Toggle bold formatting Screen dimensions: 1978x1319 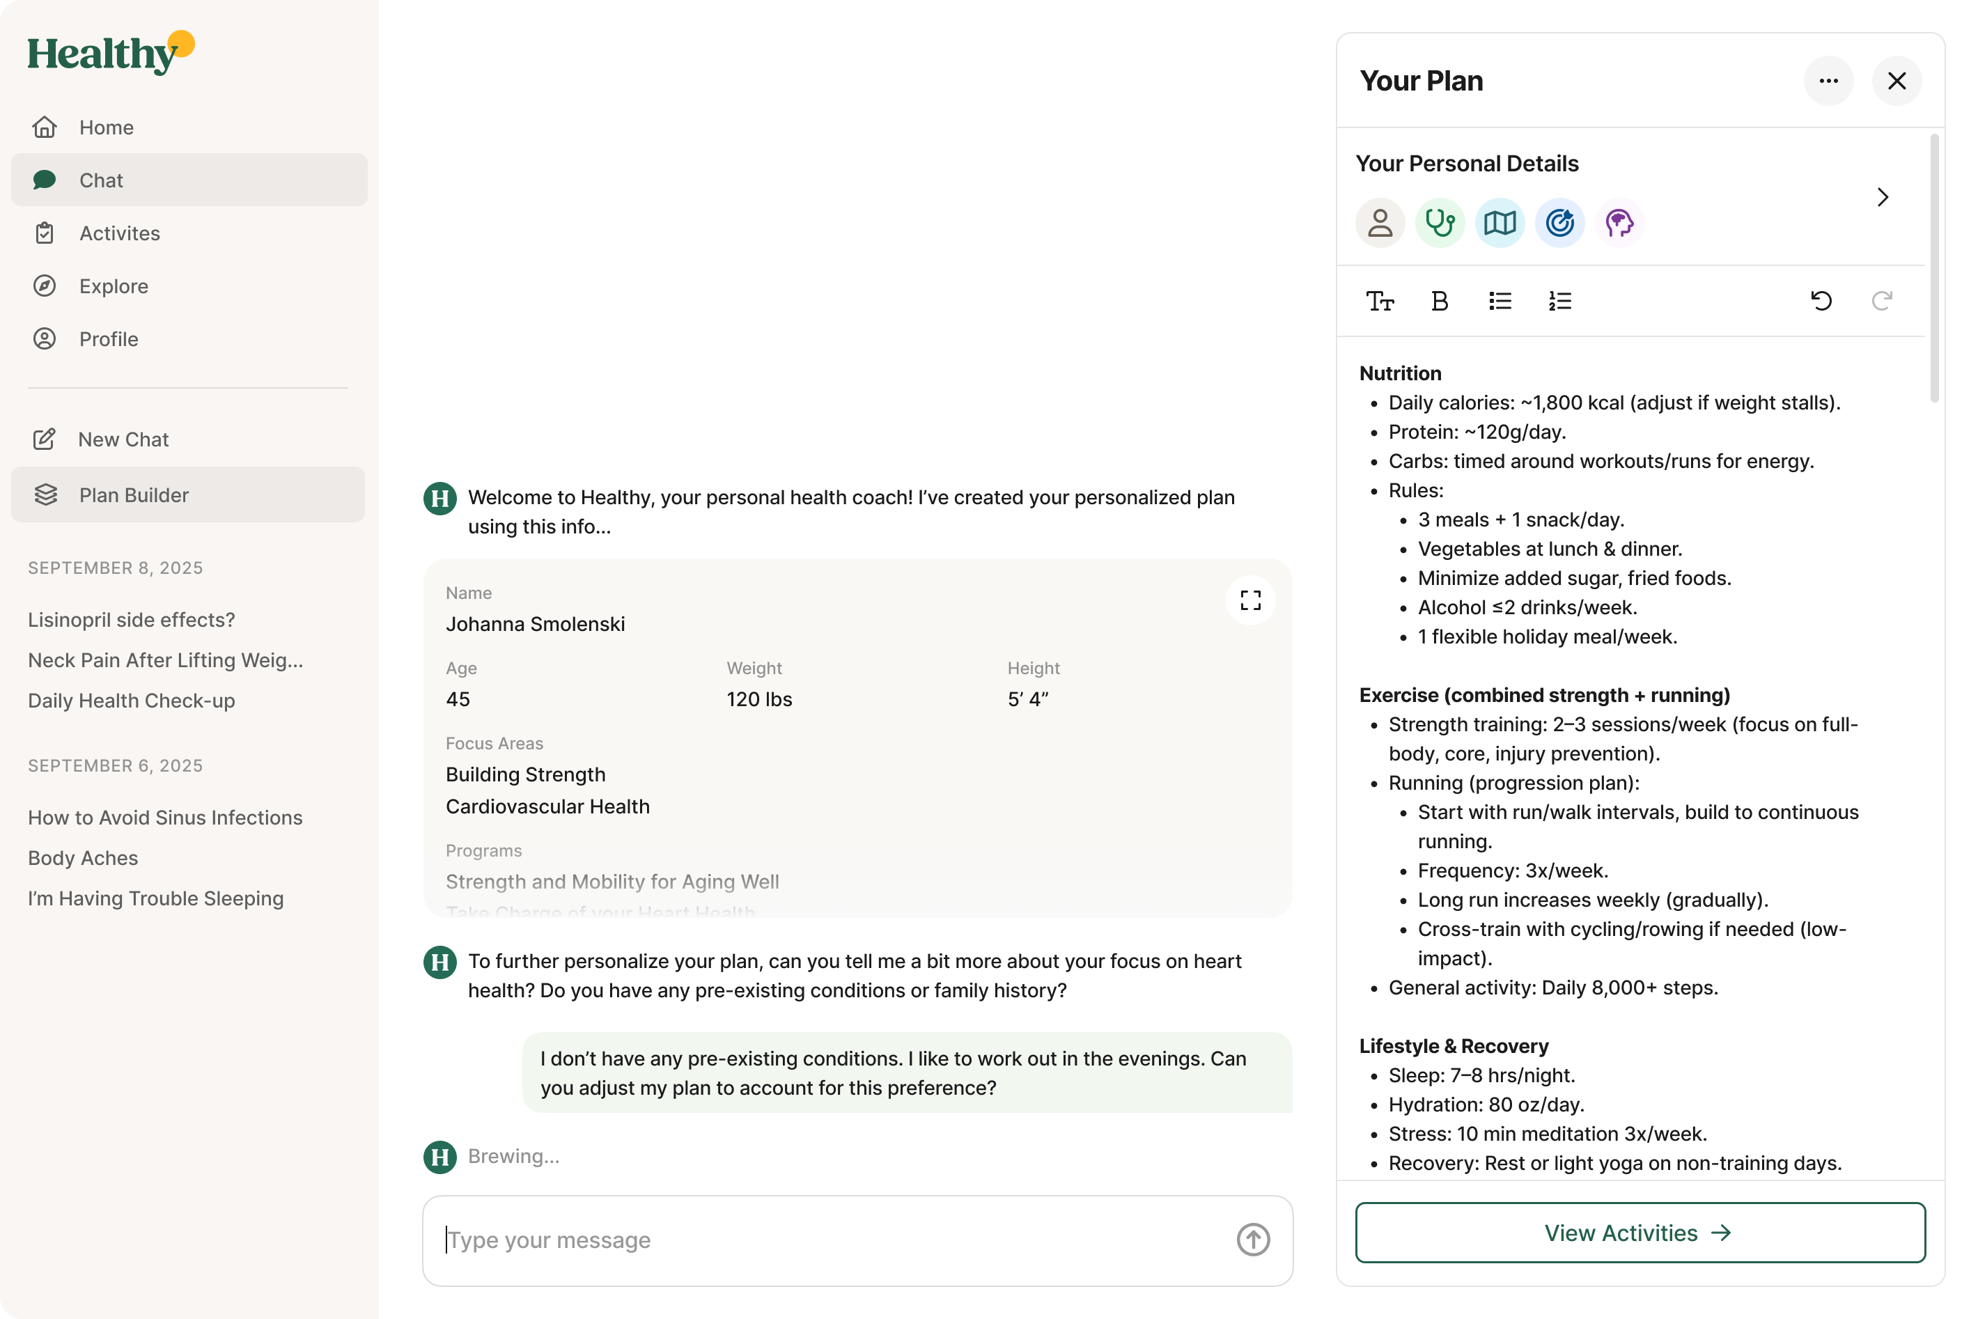1440,301
